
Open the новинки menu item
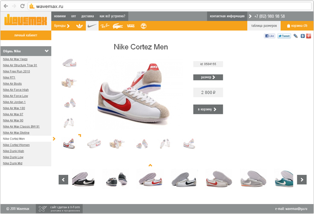click(60, 16)
